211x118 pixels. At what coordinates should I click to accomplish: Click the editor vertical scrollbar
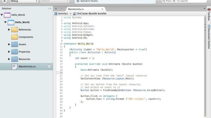coord(205,67)
